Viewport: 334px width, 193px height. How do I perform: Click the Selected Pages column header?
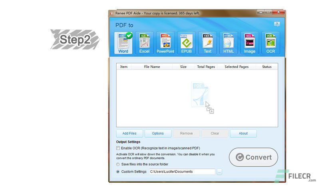coord(237,67)
